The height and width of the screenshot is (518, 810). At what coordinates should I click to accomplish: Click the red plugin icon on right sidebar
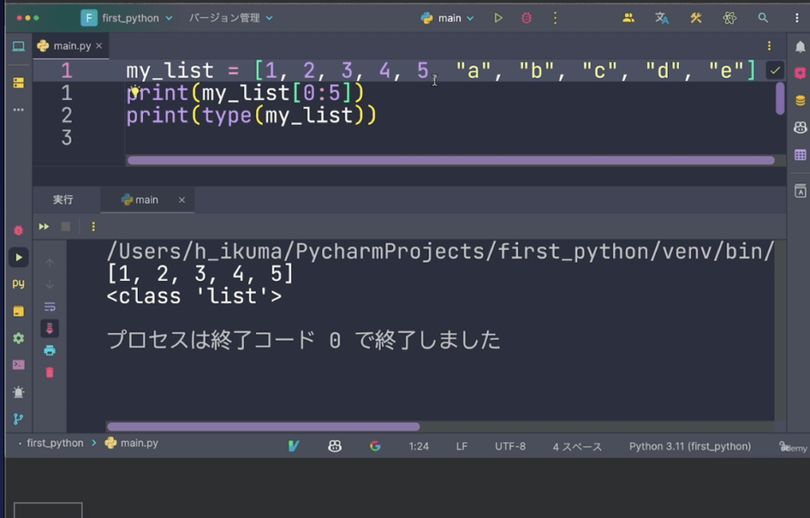tap(801, 73)
